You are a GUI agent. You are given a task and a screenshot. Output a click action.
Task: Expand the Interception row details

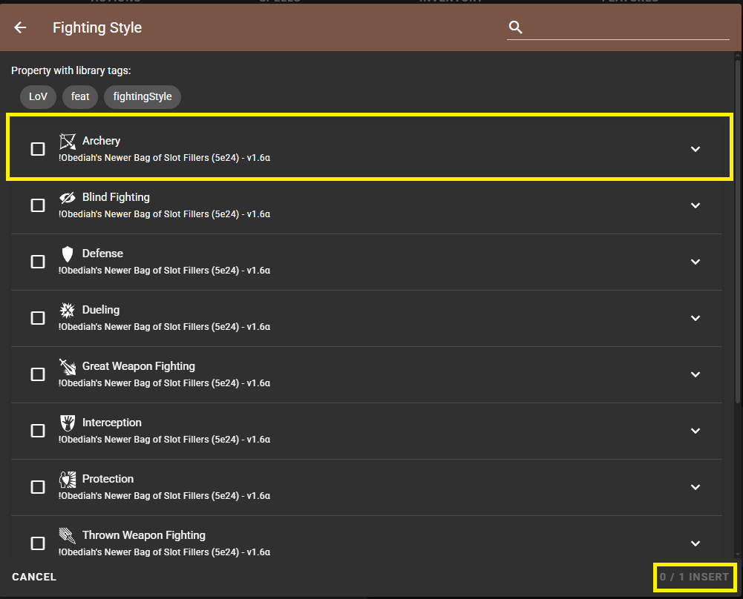[695, 431]
